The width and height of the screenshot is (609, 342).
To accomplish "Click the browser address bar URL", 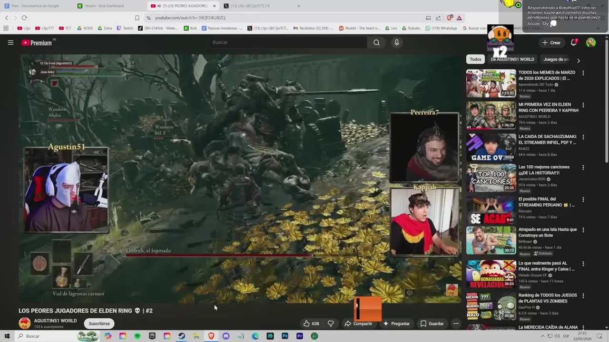I will [190, 18].
